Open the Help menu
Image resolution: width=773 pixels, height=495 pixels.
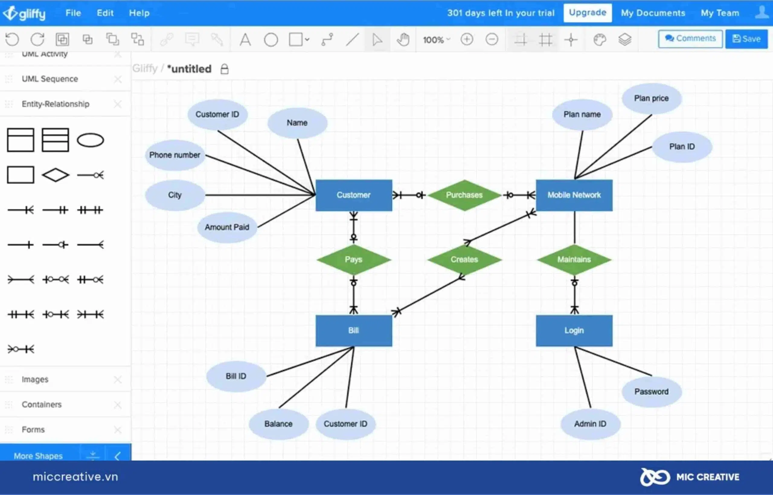pyautogui.click(x=139, y=13)
